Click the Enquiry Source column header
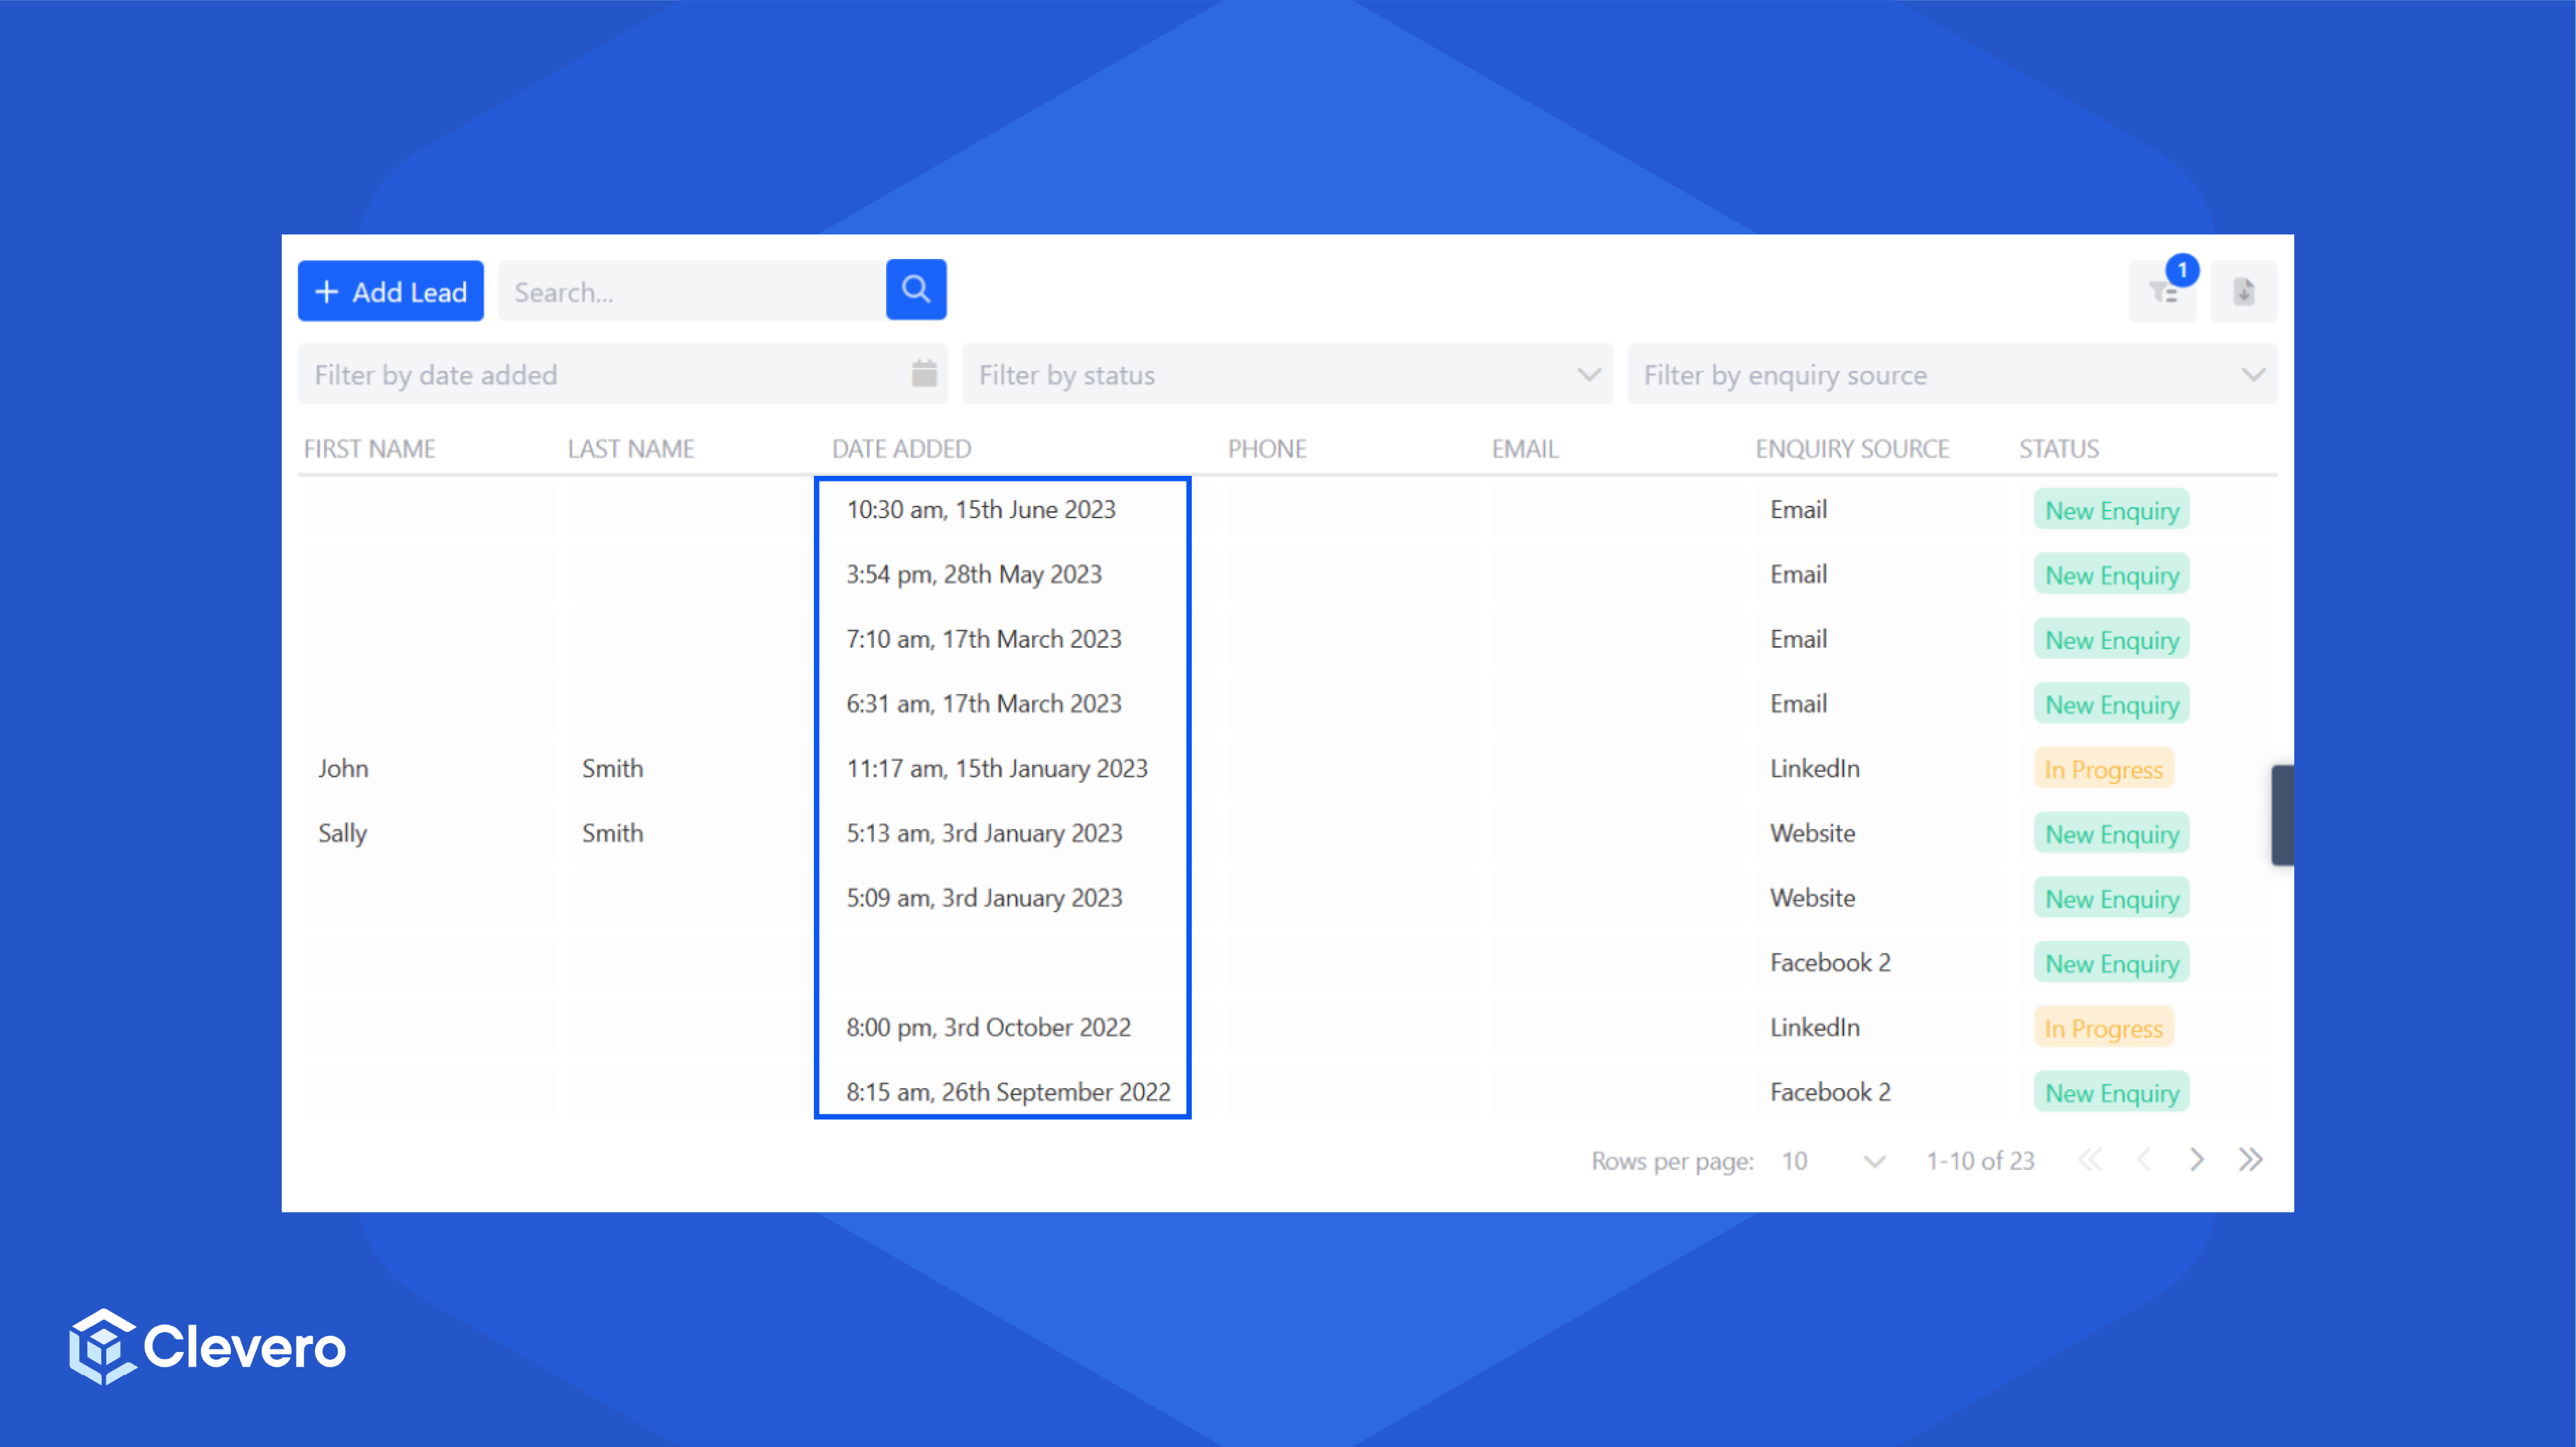The image size is (2576, 1447). click(x=1851, y=449)
